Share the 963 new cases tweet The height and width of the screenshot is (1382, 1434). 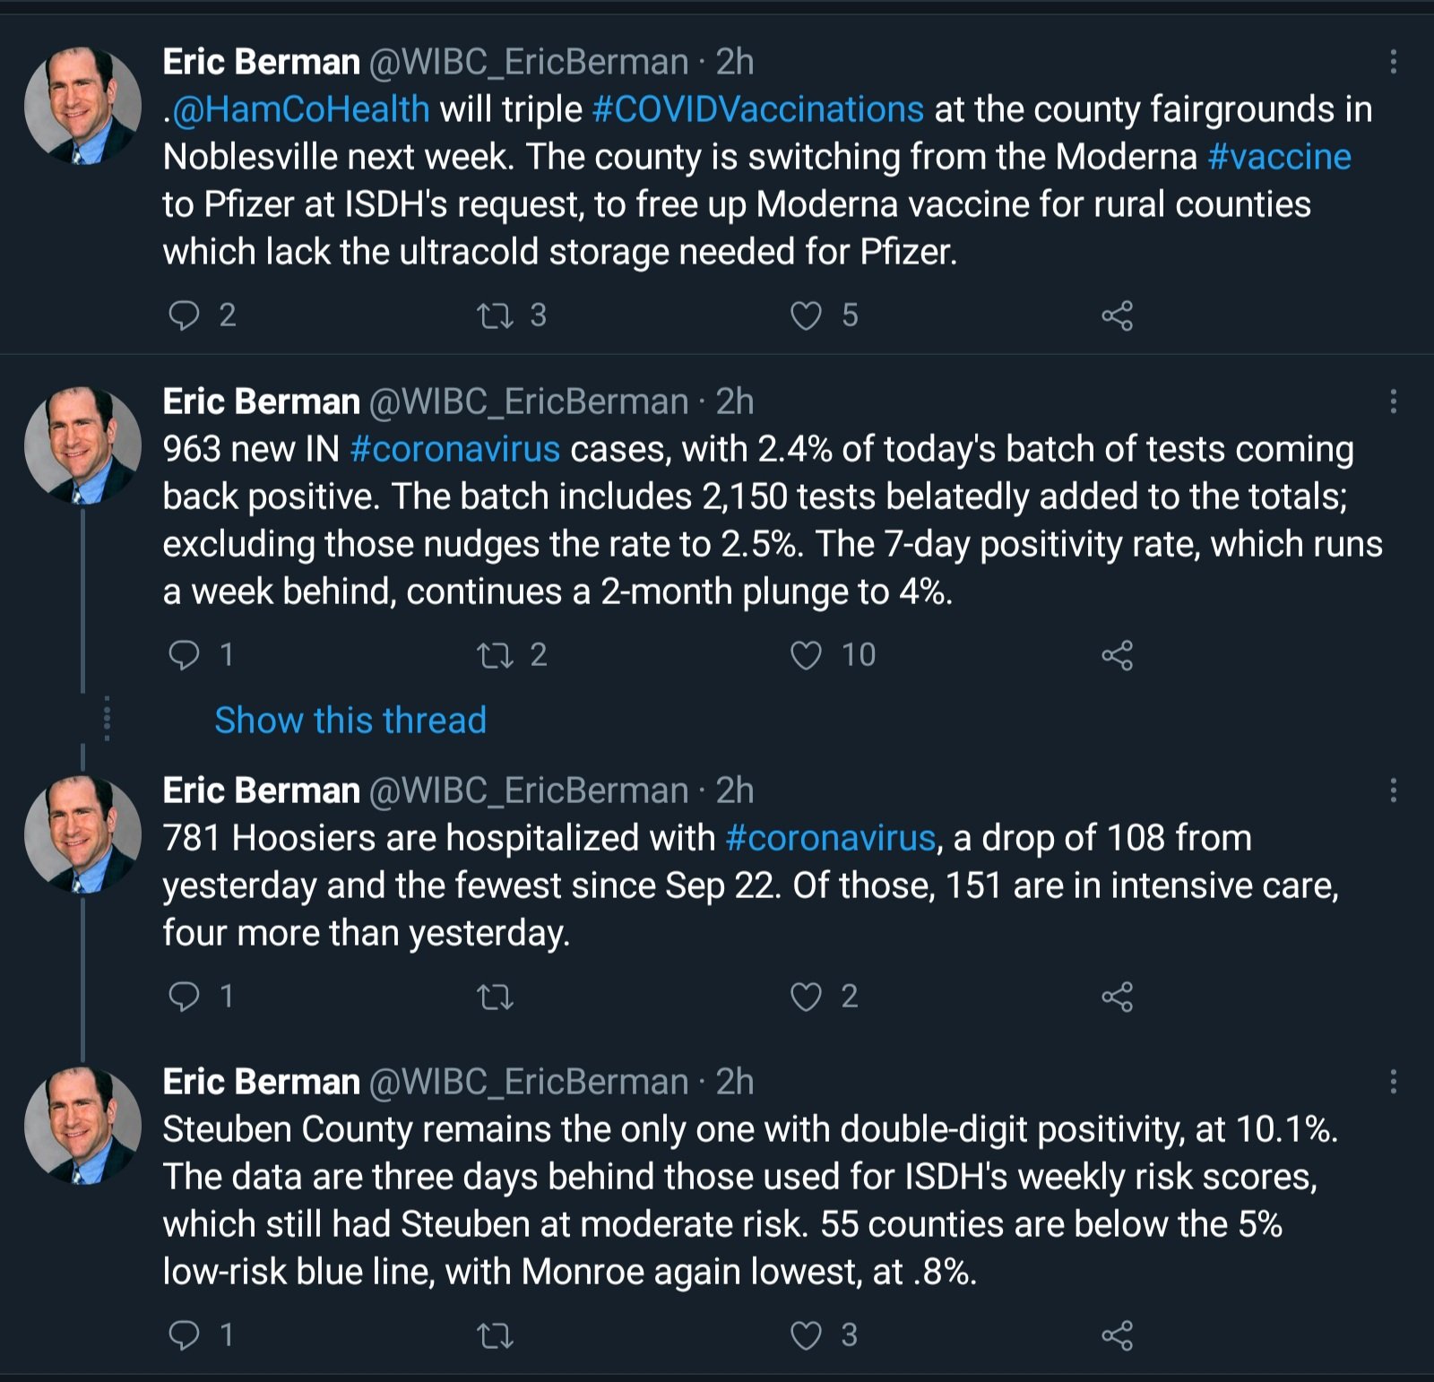click(x=1117, y=655)
